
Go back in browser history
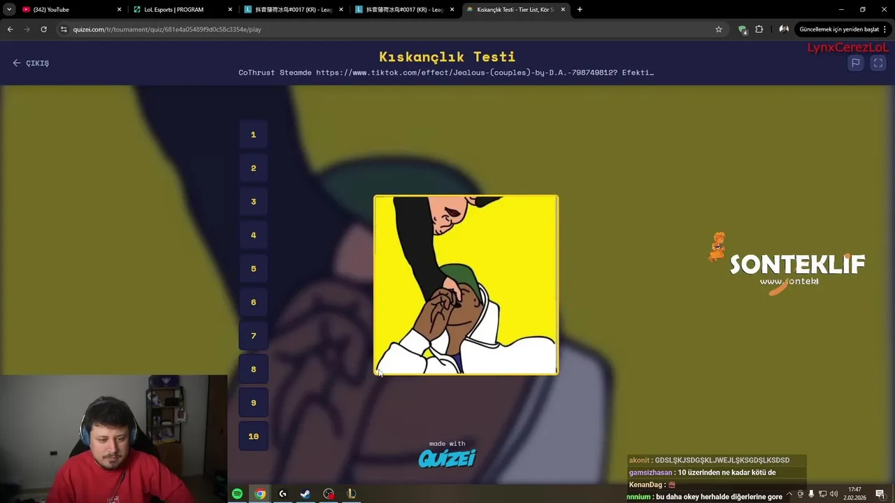click(x=10, y=29)
